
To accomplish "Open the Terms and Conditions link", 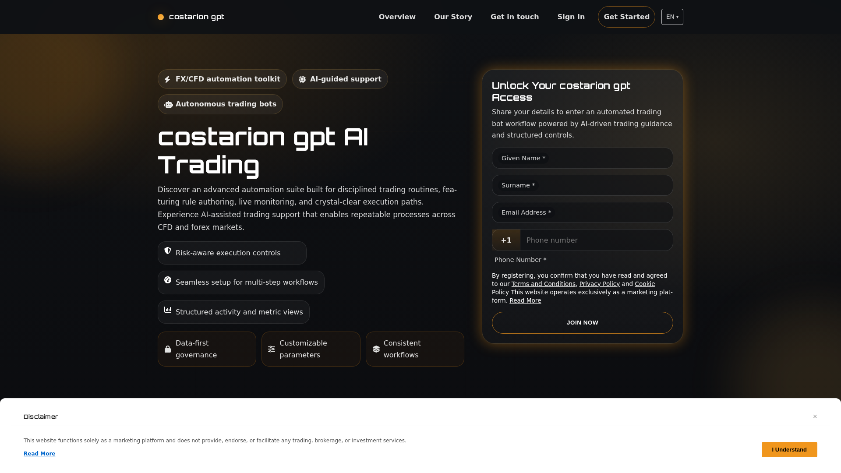I will [544, 284].
